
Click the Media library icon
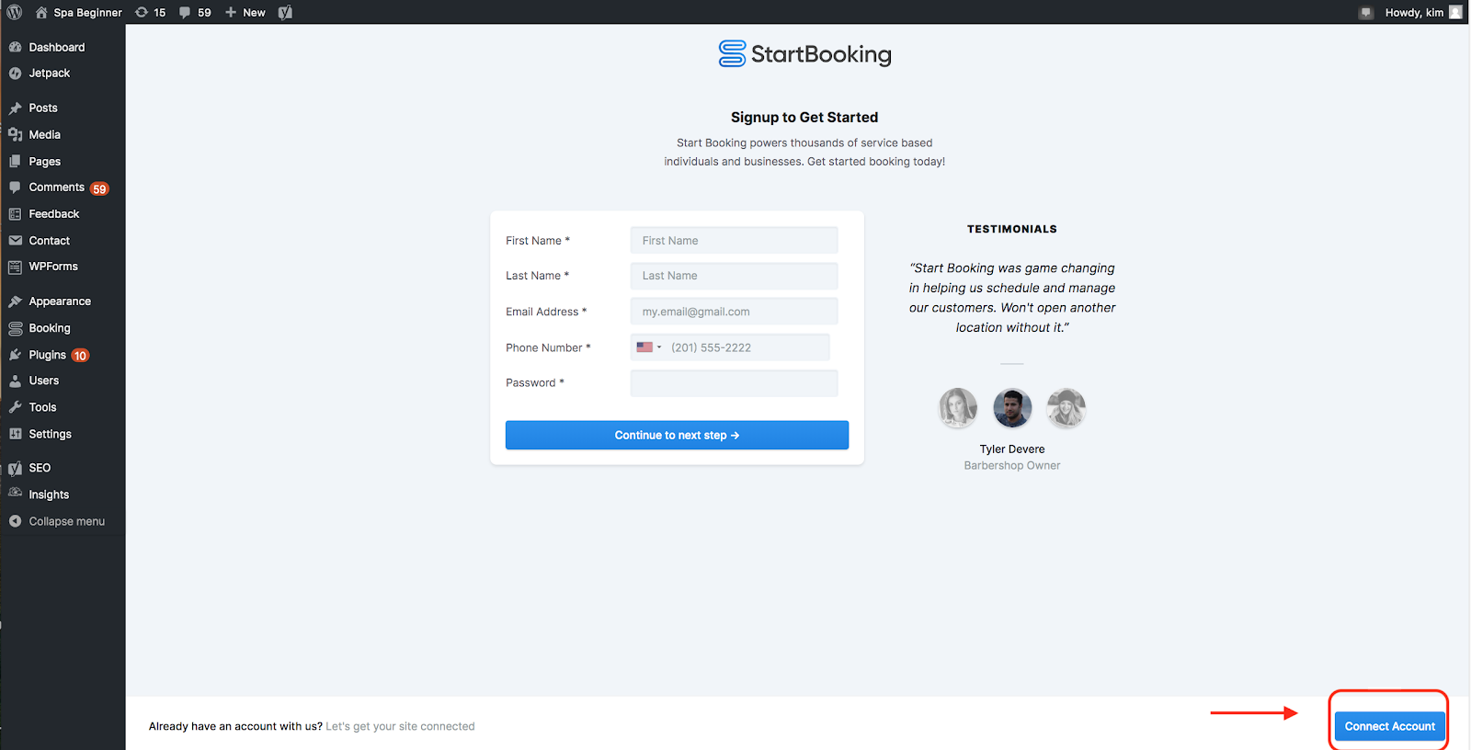pyautogui.click(x=15, y=134)
